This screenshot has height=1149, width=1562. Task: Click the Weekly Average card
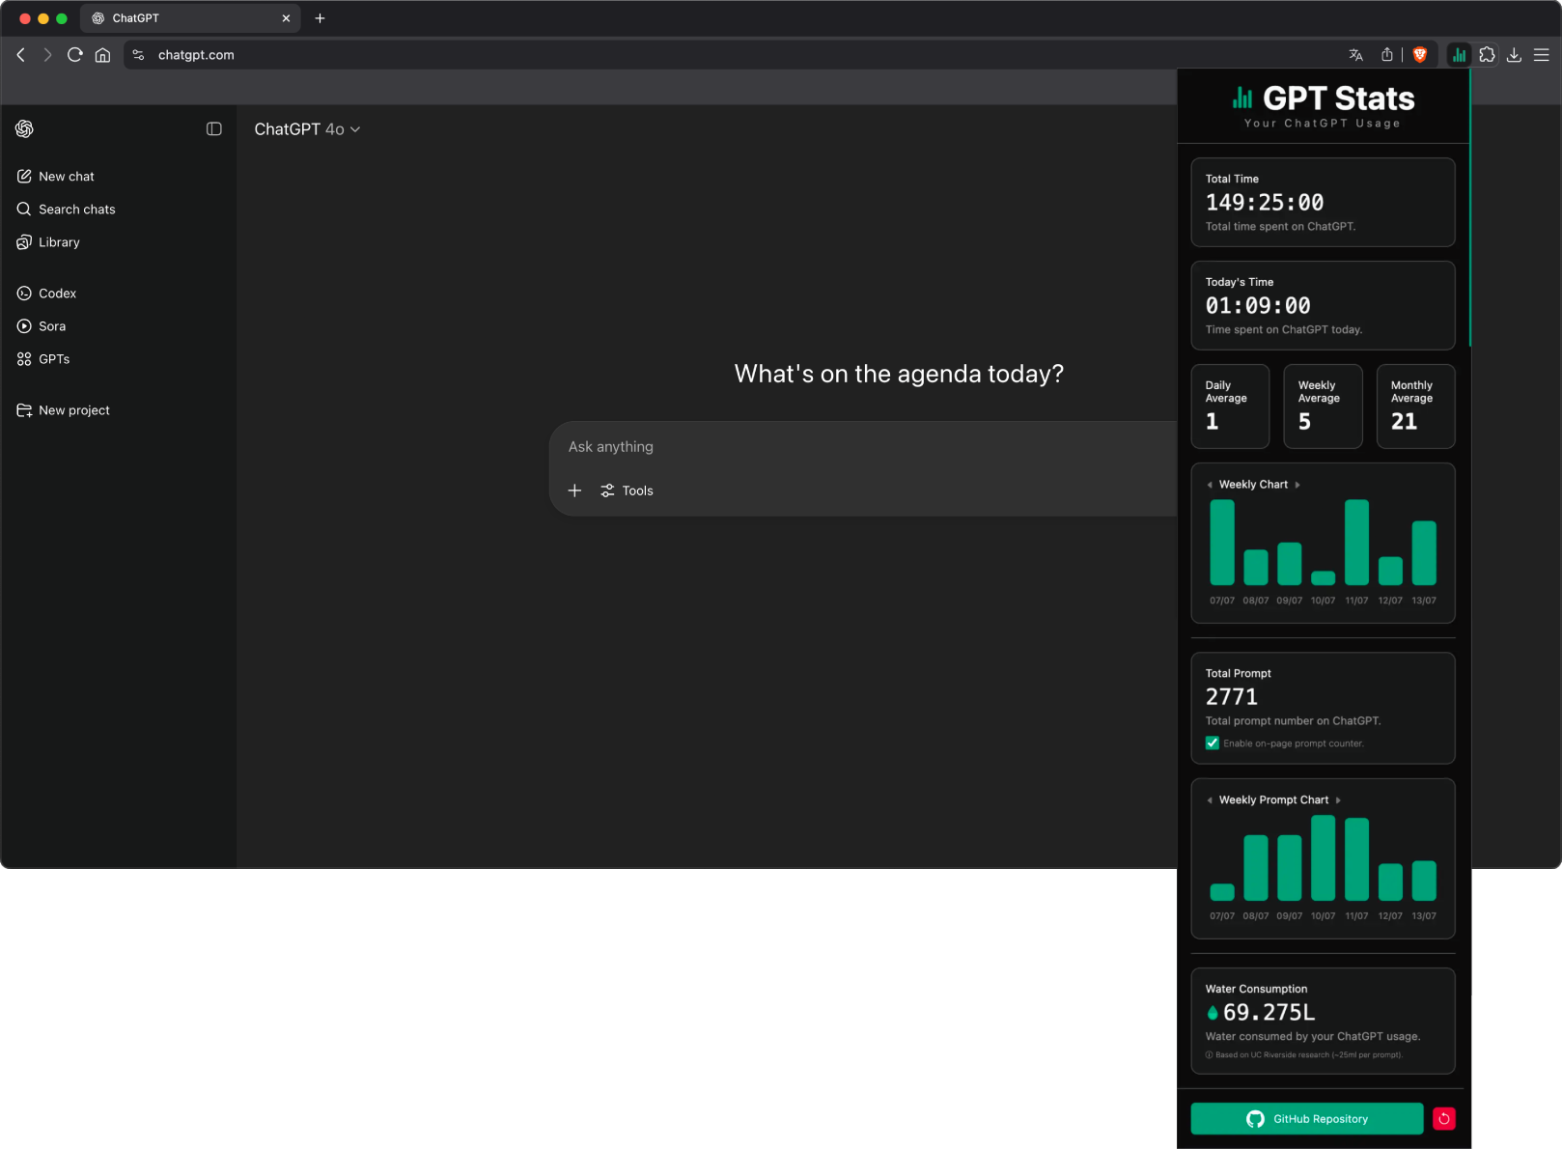tap(1323, 406)
